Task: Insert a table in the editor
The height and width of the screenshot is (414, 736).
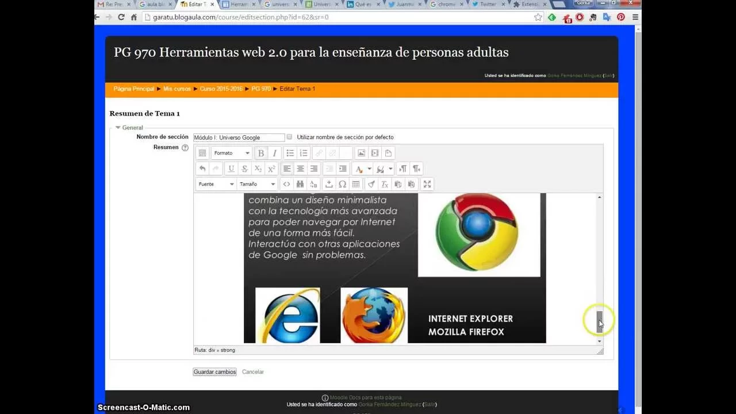Action: click(356, 184)
